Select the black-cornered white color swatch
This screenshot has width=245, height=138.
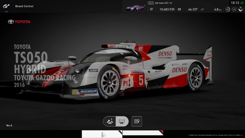[102, 134]
